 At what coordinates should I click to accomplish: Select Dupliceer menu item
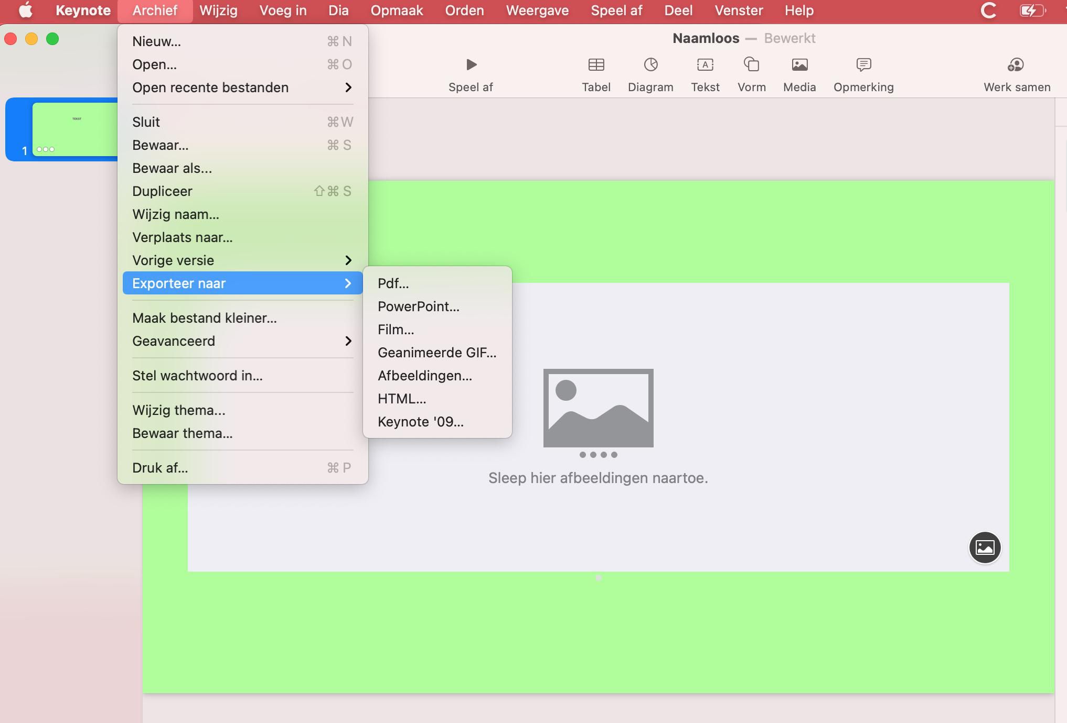point(242,191)
